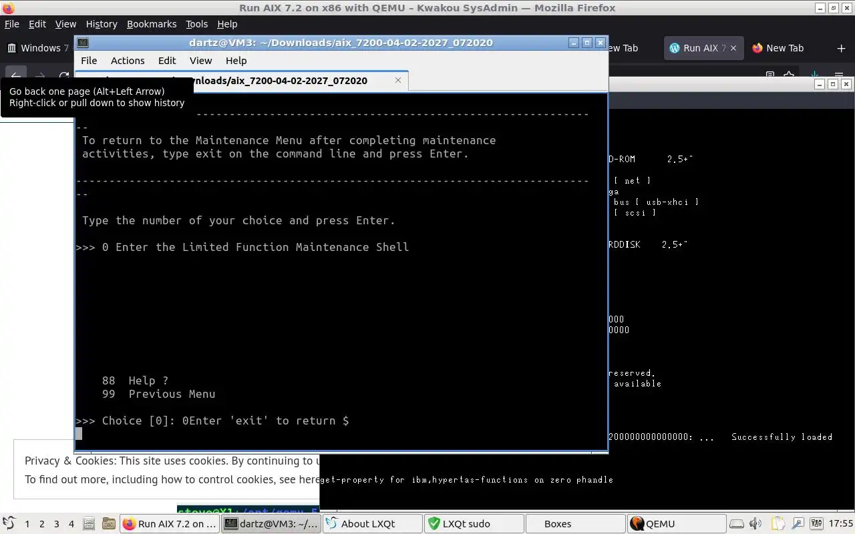Click the screen magnifier tray icon

[x=798, y=524]
